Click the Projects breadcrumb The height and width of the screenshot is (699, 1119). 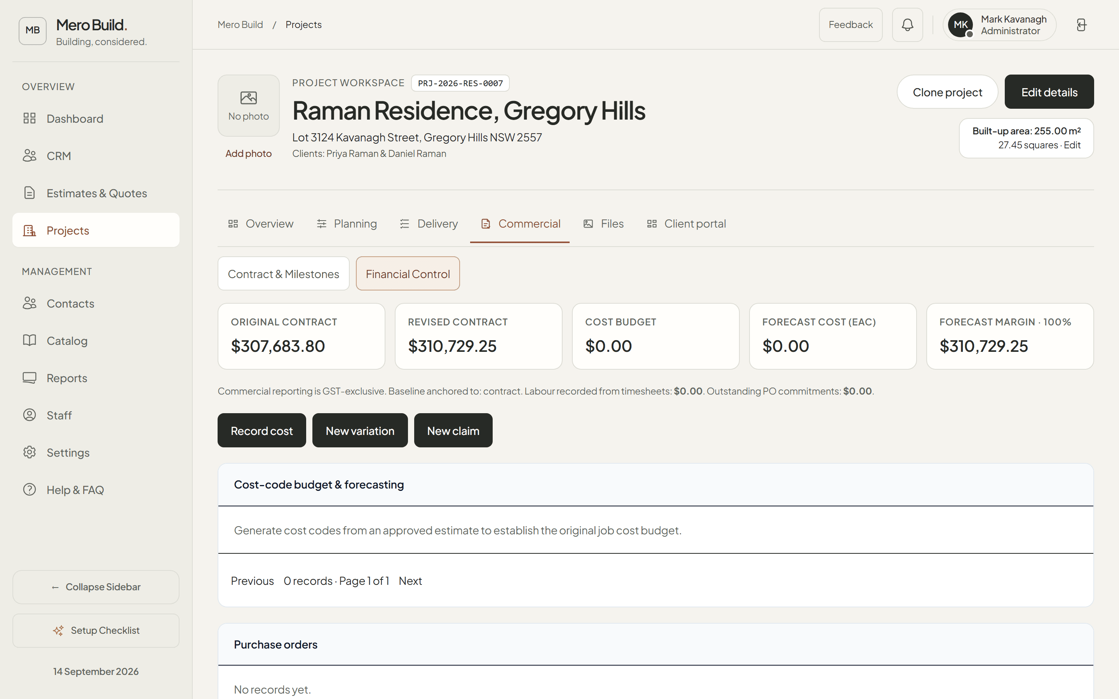(x=303, y=25)
